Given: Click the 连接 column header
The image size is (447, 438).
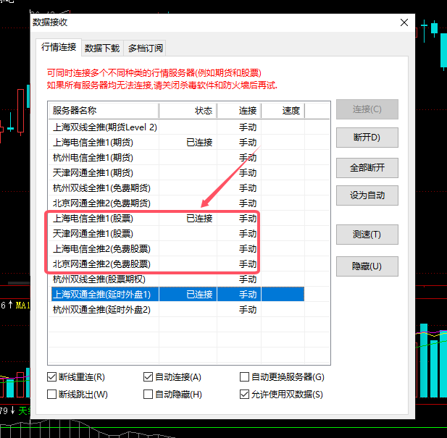Looking at the screenshot, I should pyautogui.click(x=239, y=111).
